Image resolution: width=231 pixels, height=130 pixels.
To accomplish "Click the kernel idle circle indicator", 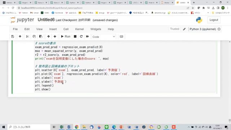I will point(219,29).
